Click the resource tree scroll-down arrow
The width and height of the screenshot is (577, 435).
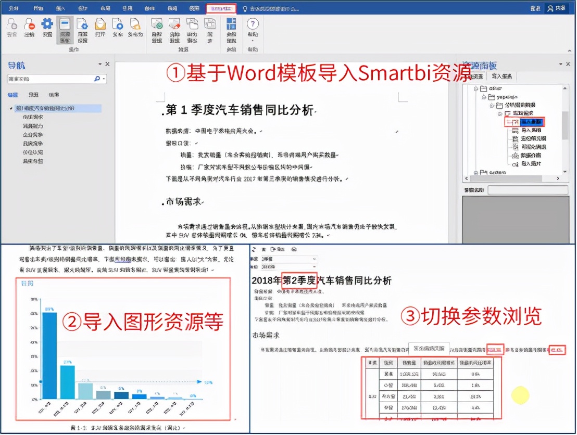click(x=565, y=171)
